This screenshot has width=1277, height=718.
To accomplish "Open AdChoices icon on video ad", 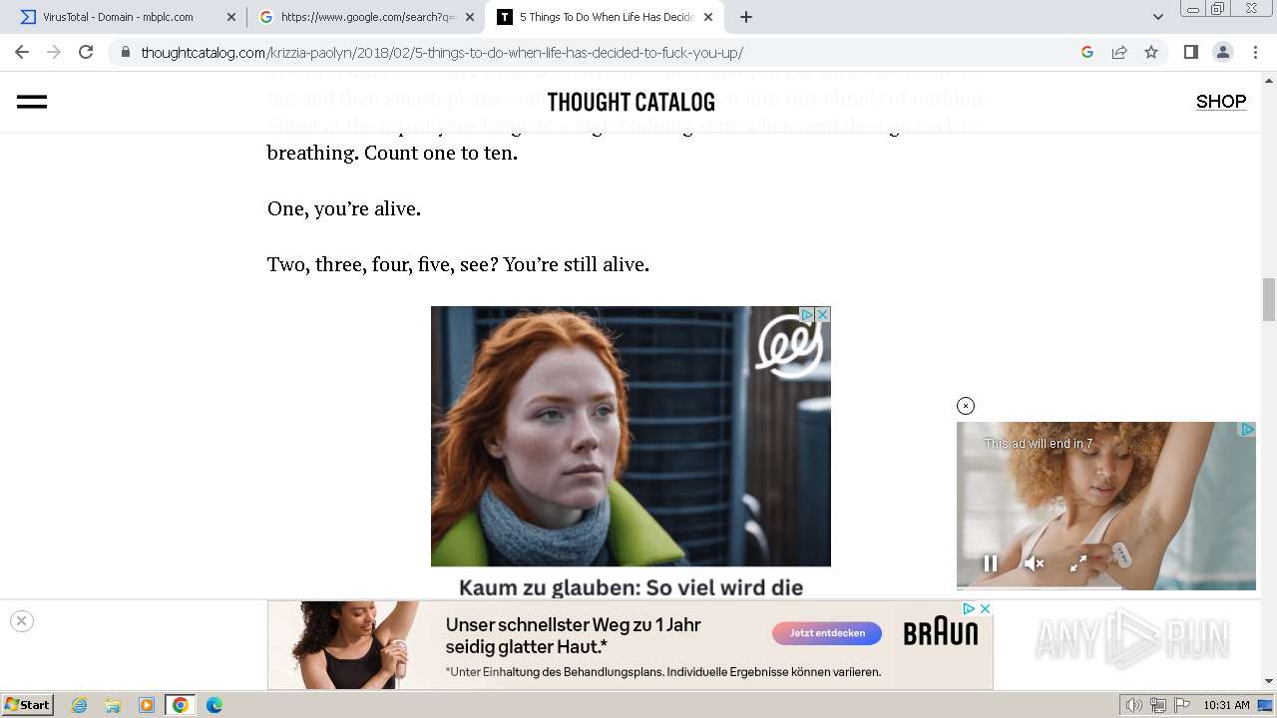I will (x=1247, y=430).
